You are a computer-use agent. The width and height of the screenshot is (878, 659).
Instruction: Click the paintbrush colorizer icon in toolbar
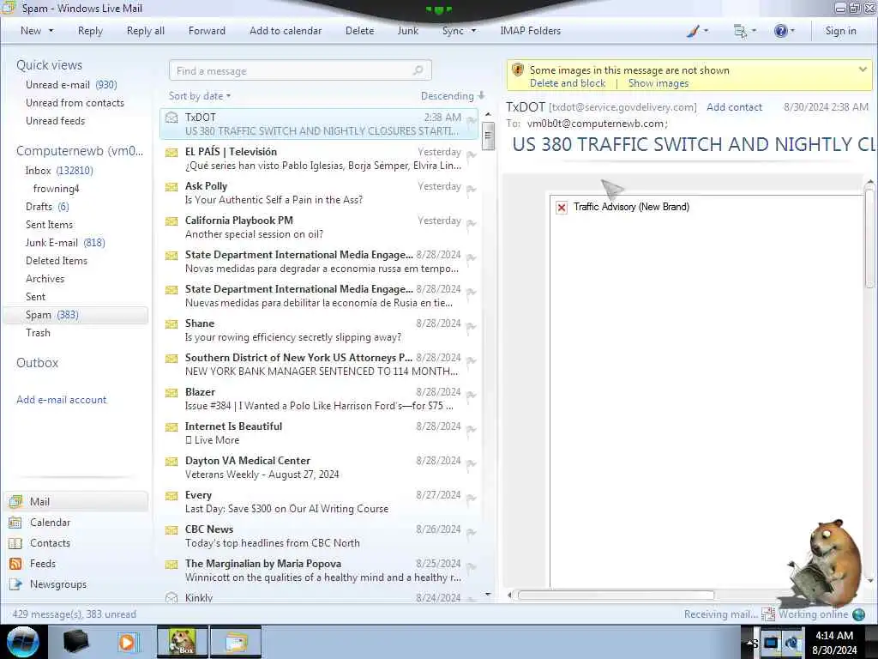[x=693, y=32]
